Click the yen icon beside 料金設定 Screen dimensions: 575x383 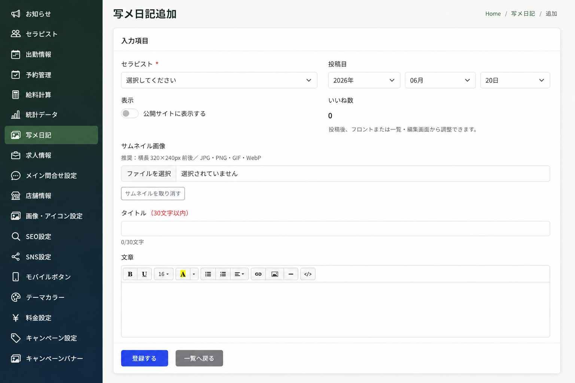(x=16, y=318)
